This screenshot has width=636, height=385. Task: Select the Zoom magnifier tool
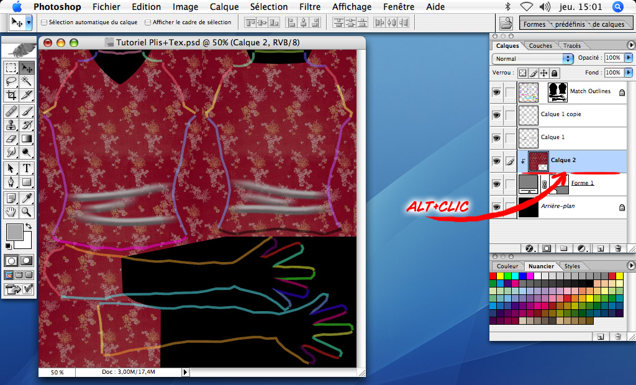click(x=26, y=211)
